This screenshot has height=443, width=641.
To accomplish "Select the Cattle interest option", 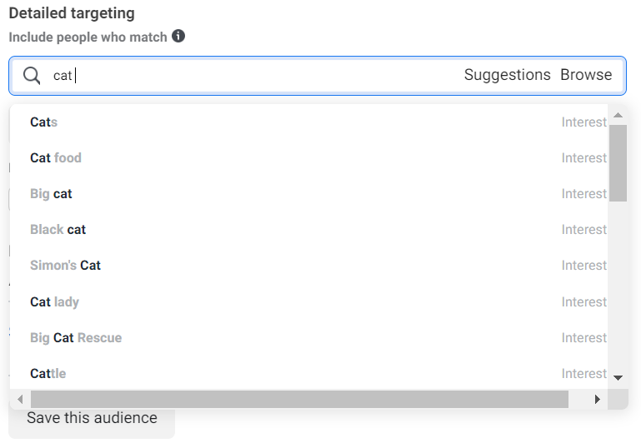I will 48,374.
